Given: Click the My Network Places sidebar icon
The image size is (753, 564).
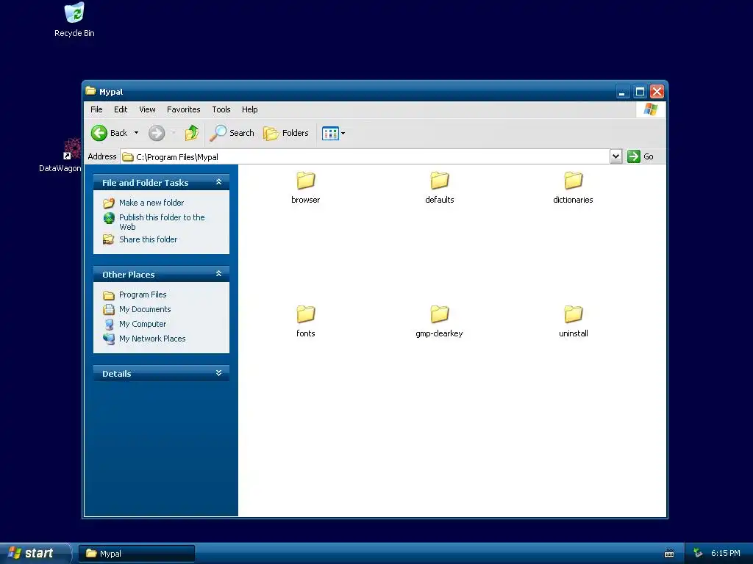Looking at the screenshot, I should point(109,339).
